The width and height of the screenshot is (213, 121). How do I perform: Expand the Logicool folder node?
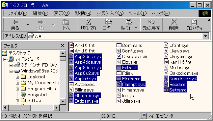(17, 77)
